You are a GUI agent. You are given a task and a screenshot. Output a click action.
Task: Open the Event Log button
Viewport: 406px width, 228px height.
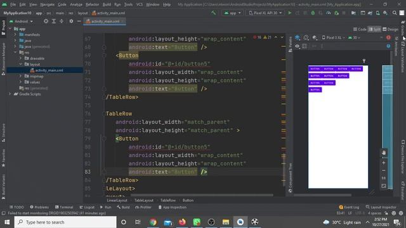pos(349,207)
